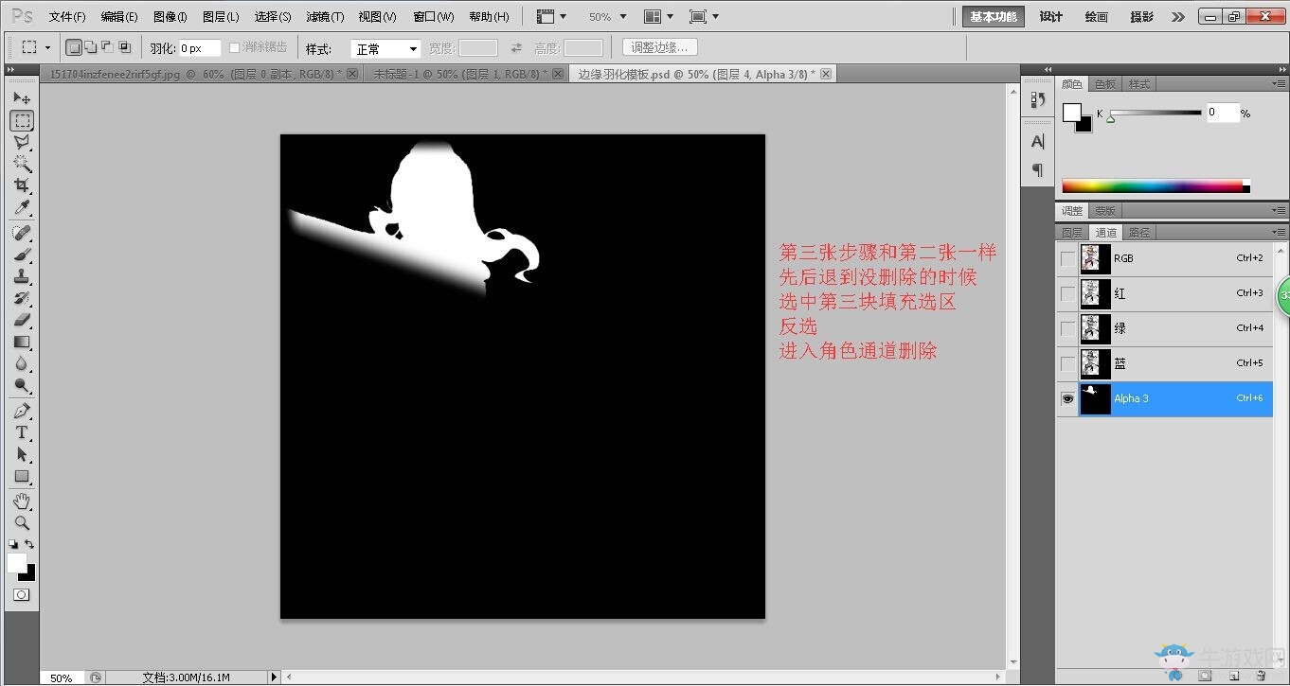Screen dimensions: 1290x686
Task: Select the Rectangular Marquee tool in toolbox
Action: (22, 120)
